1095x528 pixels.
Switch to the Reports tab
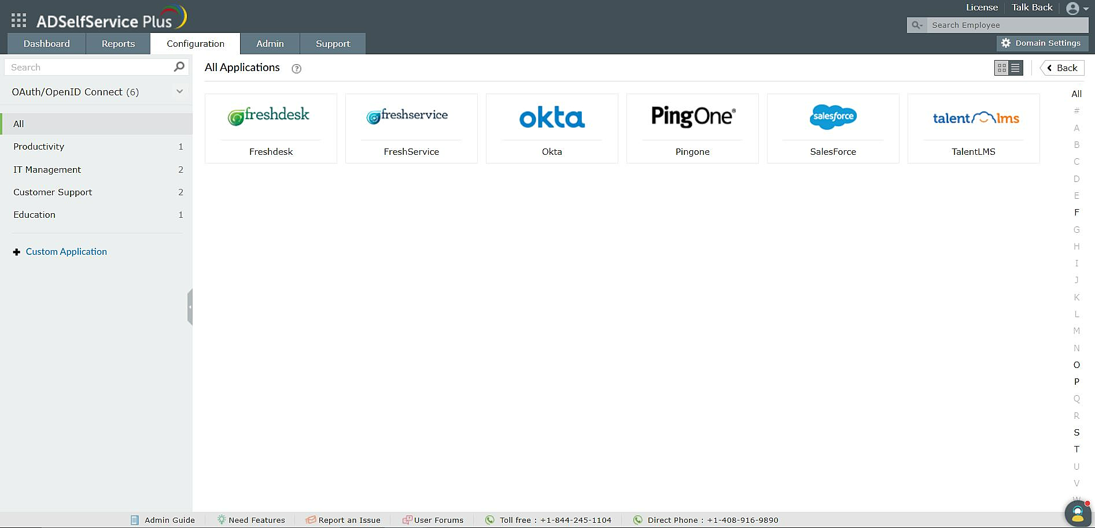click(117, 43)
